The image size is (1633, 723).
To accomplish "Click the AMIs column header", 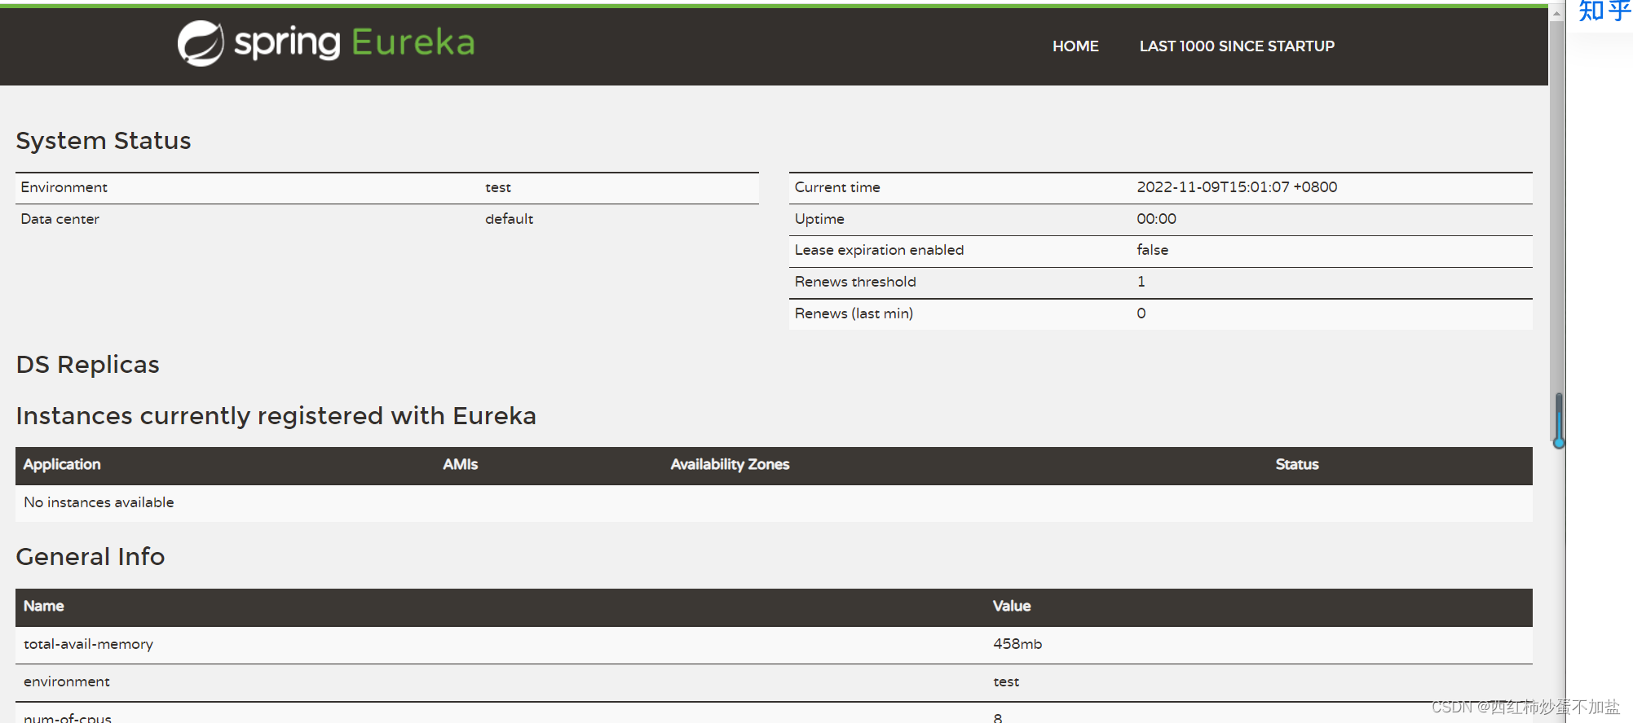I will (x=460, y=464).
